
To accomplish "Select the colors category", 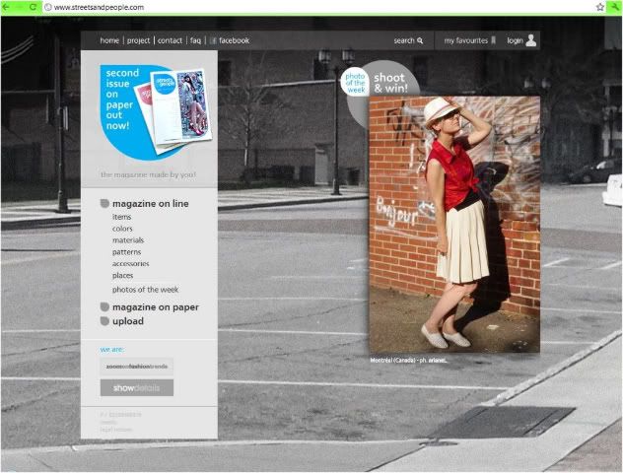I will point(122,229).
